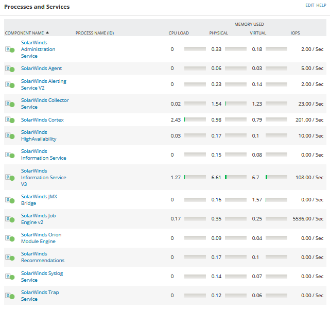Open SolarWinds Alerting Service V2 link
The height and width of the screenshot is (309, 330).
coord(44,84)
